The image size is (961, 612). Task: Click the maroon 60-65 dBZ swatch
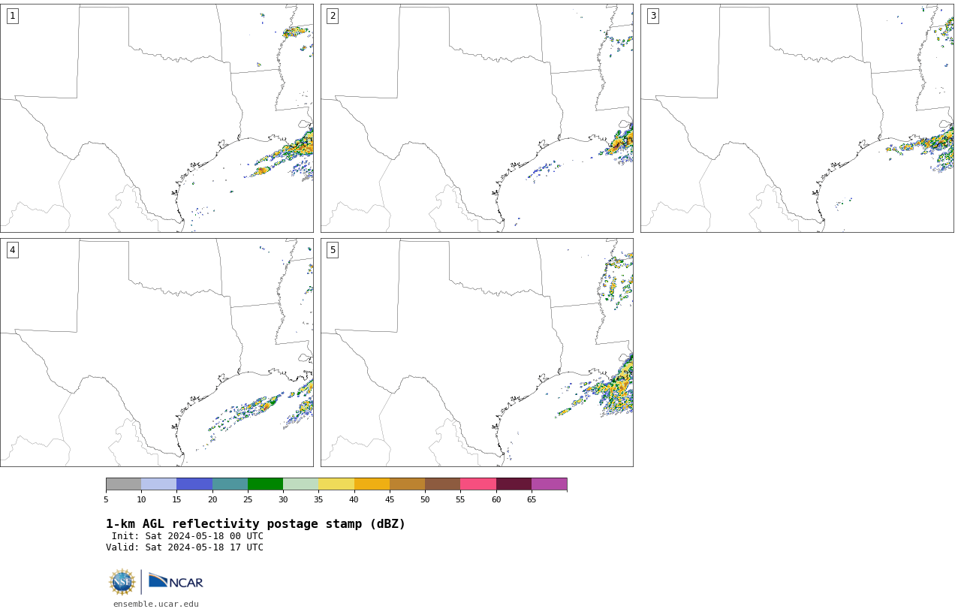pyautogui.click(x=514, y=484)
